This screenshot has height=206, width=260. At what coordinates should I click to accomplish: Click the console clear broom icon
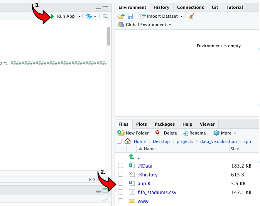point(106,199)
